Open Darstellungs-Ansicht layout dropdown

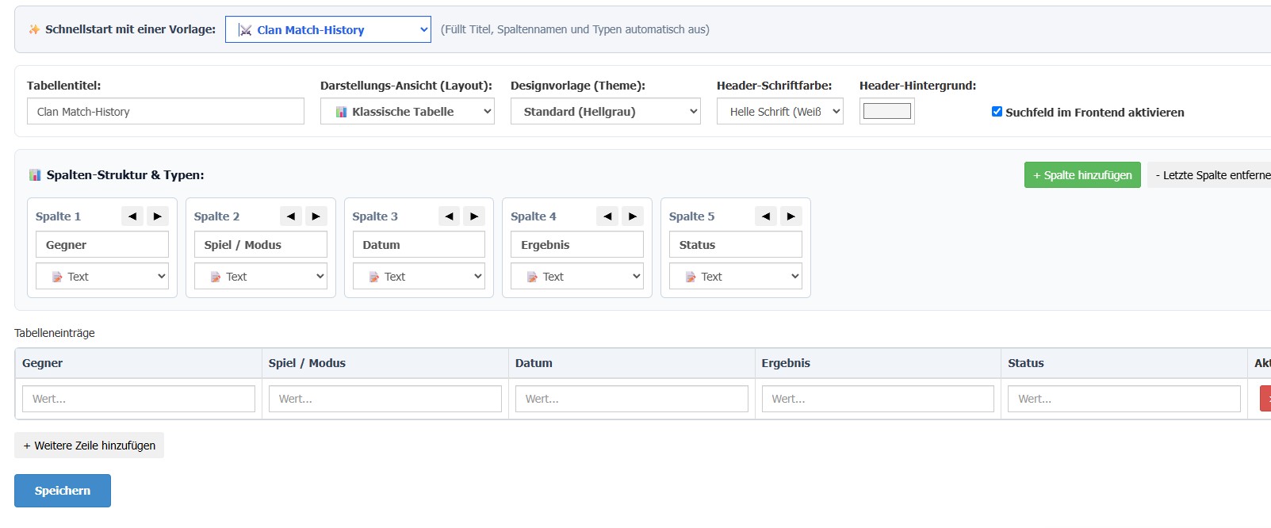408,111
